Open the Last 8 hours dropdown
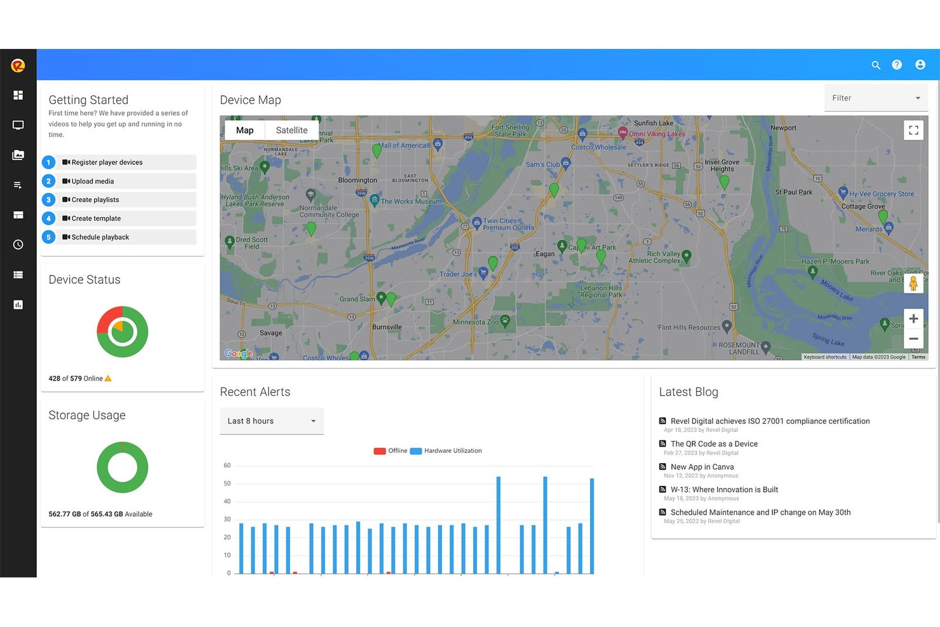Viewport: 940px width, 627px height. (x=271, y=421)
